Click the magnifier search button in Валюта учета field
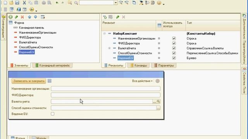 click(x=158, y=102)
